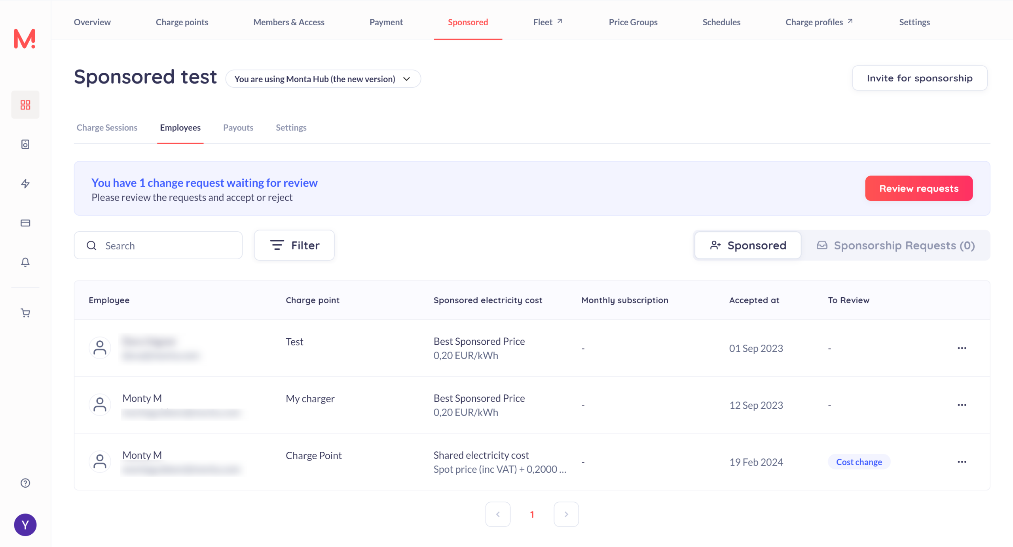
Task: Click the Review requests button
Action: point(918,189)
